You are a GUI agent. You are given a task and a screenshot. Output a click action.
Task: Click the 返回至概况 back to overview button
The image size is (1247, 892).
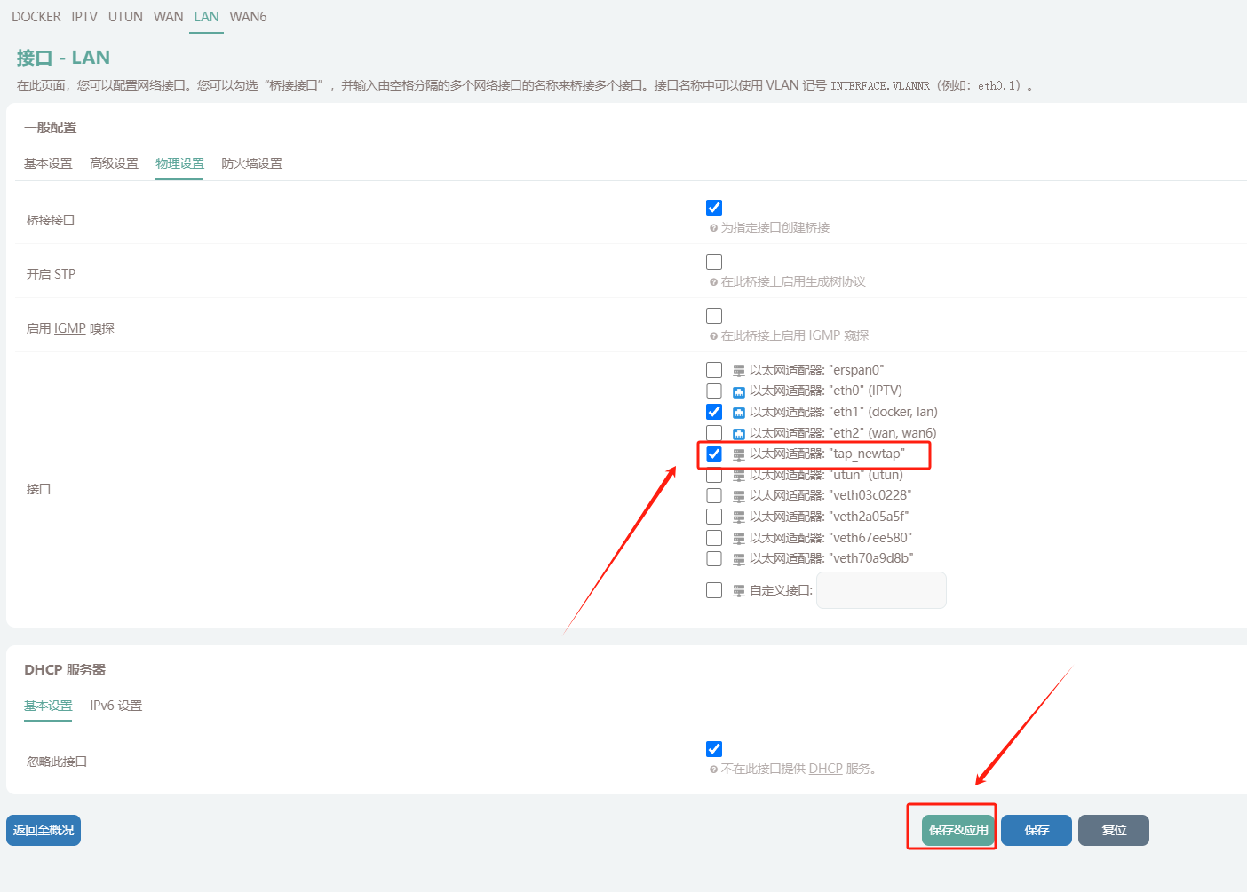point(44,830)
